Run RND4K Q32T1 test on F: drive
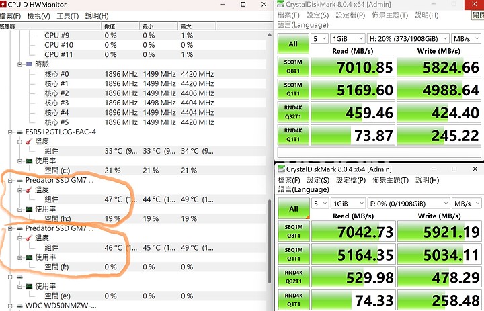 pos(294,277)
